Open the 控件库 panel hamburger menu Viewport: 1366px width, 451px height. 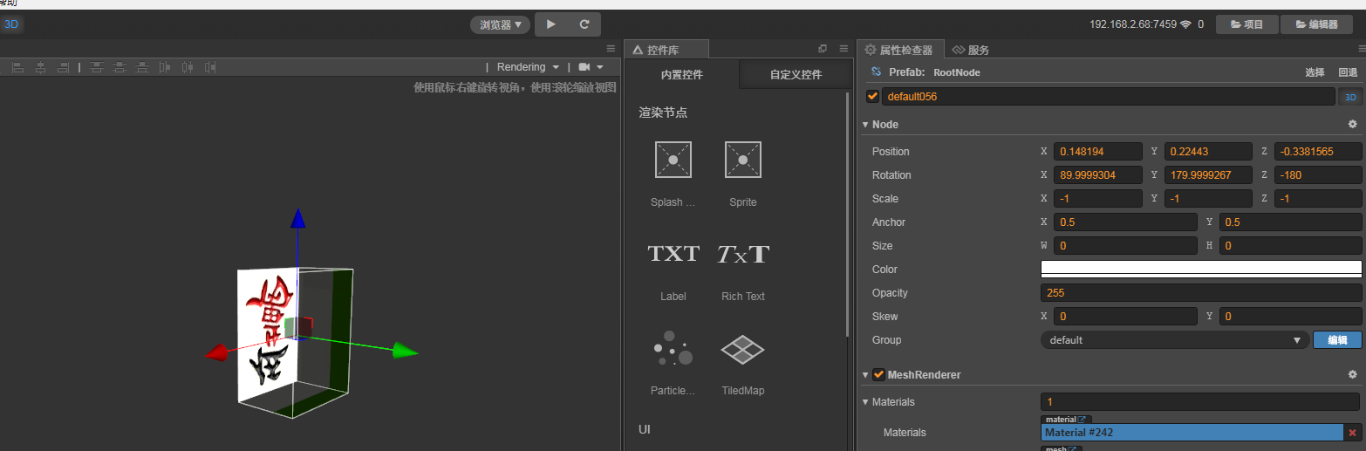[x=844, y=49]
